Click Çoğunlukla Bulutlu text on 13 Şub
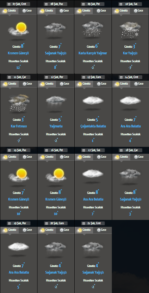The width and height of the screenshot is (149, 293). [93, 126]
